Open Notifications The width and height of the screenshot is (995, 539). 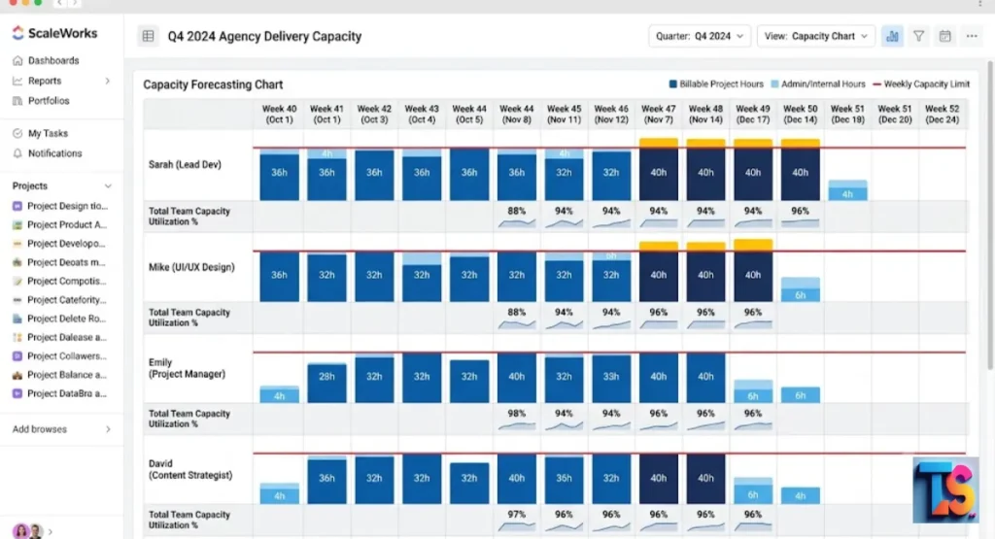point(54,153)
